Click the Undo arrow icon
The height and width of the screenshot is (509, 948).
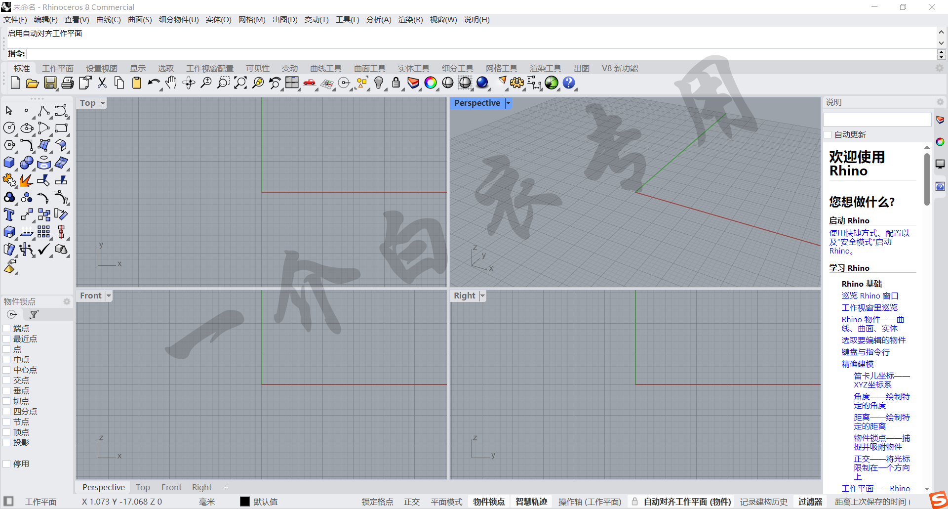pyautogui.click(x=154, y=83)
